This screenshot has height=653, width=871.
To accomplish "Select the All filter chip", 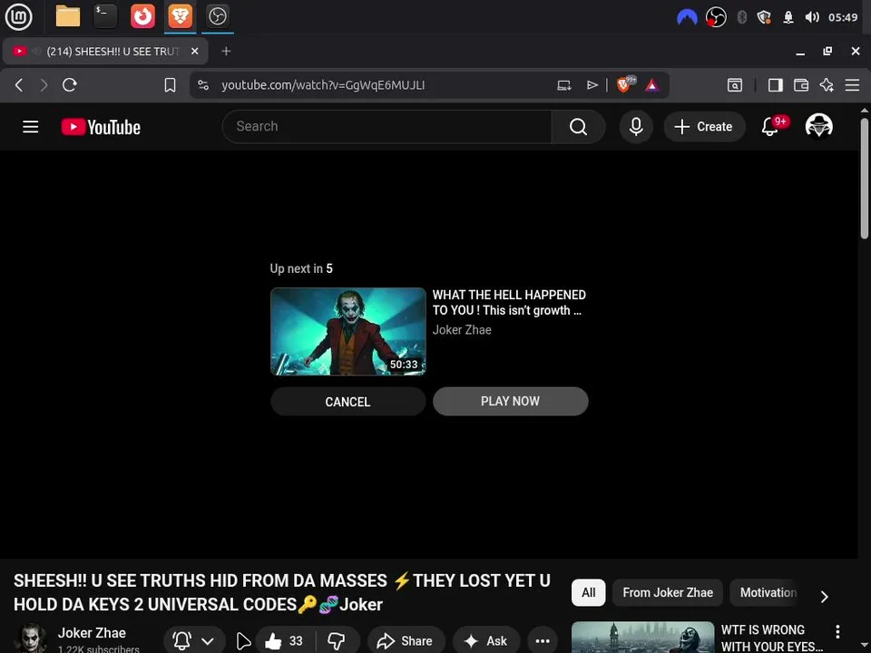I will click(x=588, y=592).
